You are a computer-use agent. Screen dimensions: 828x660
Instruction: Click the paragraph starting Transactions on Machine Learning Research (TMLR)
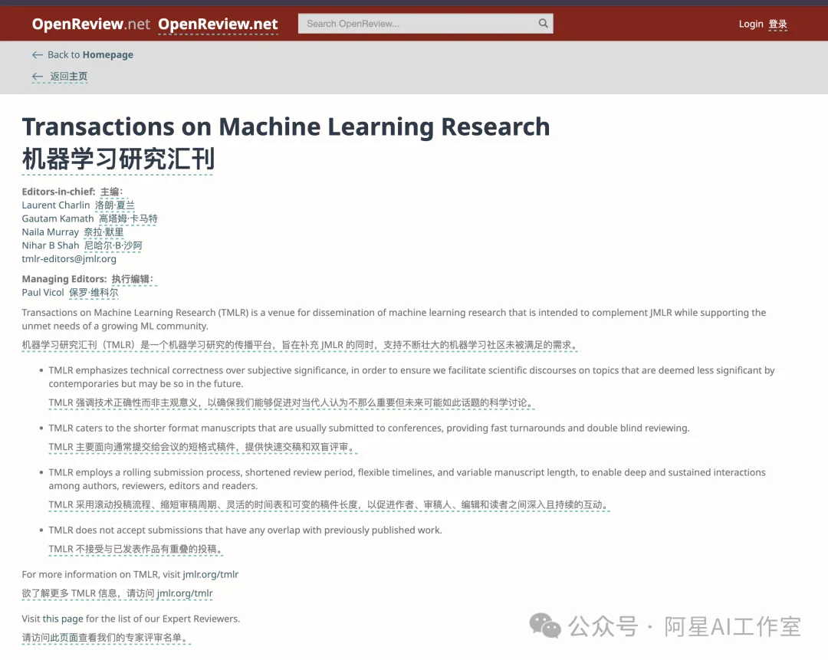(x=394, y=319)
